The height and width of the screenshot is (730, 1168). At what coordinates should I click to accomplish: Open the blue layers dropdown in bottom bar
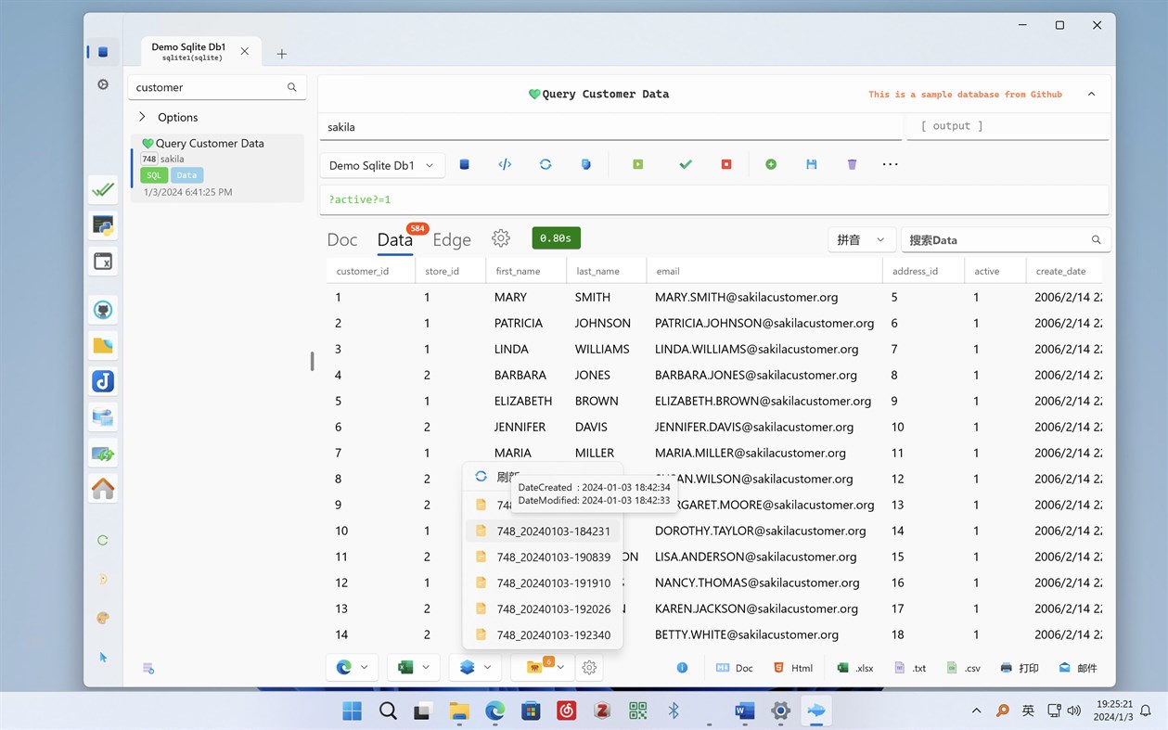coord(475,667)
